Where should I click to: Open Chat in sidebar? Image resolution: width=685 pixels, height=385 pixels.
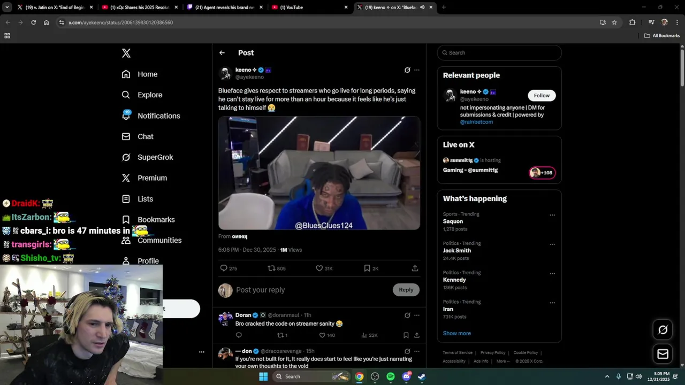tap(138, 136)
